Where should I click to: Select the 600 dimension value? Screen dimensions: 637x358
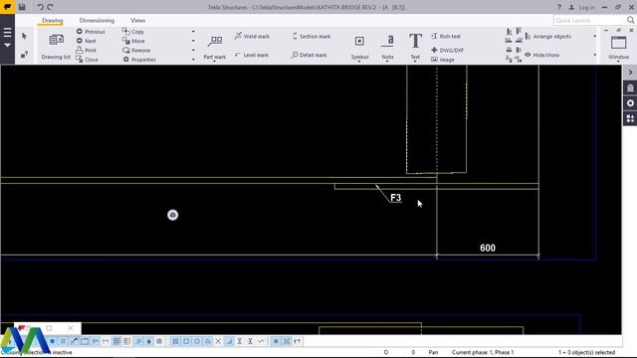(488, 248)
